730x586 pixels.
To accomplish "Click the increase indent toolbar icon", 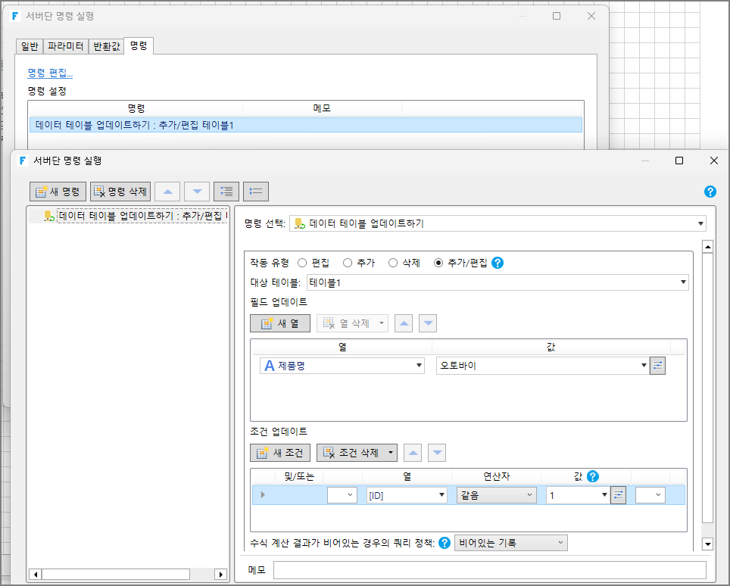I will tap(226, 191).
